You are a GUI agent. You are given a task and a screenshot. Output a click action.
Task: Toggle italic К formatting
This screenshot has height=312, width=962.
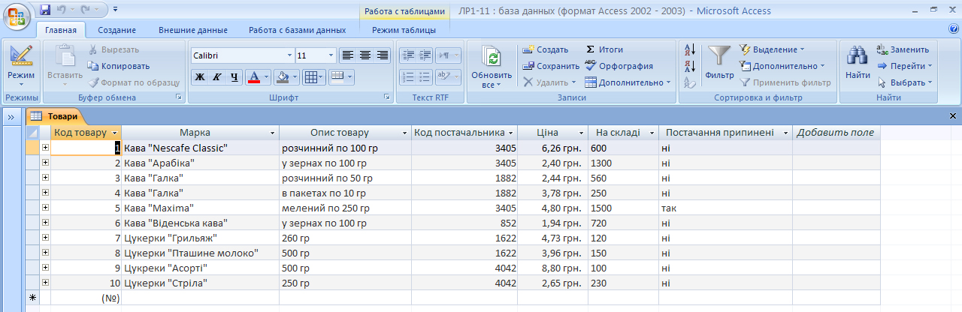pos(216,76)
